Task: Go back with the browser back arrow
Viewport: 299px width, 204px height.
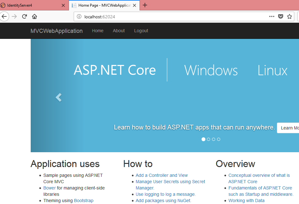Action: click(x=4, y=16)
